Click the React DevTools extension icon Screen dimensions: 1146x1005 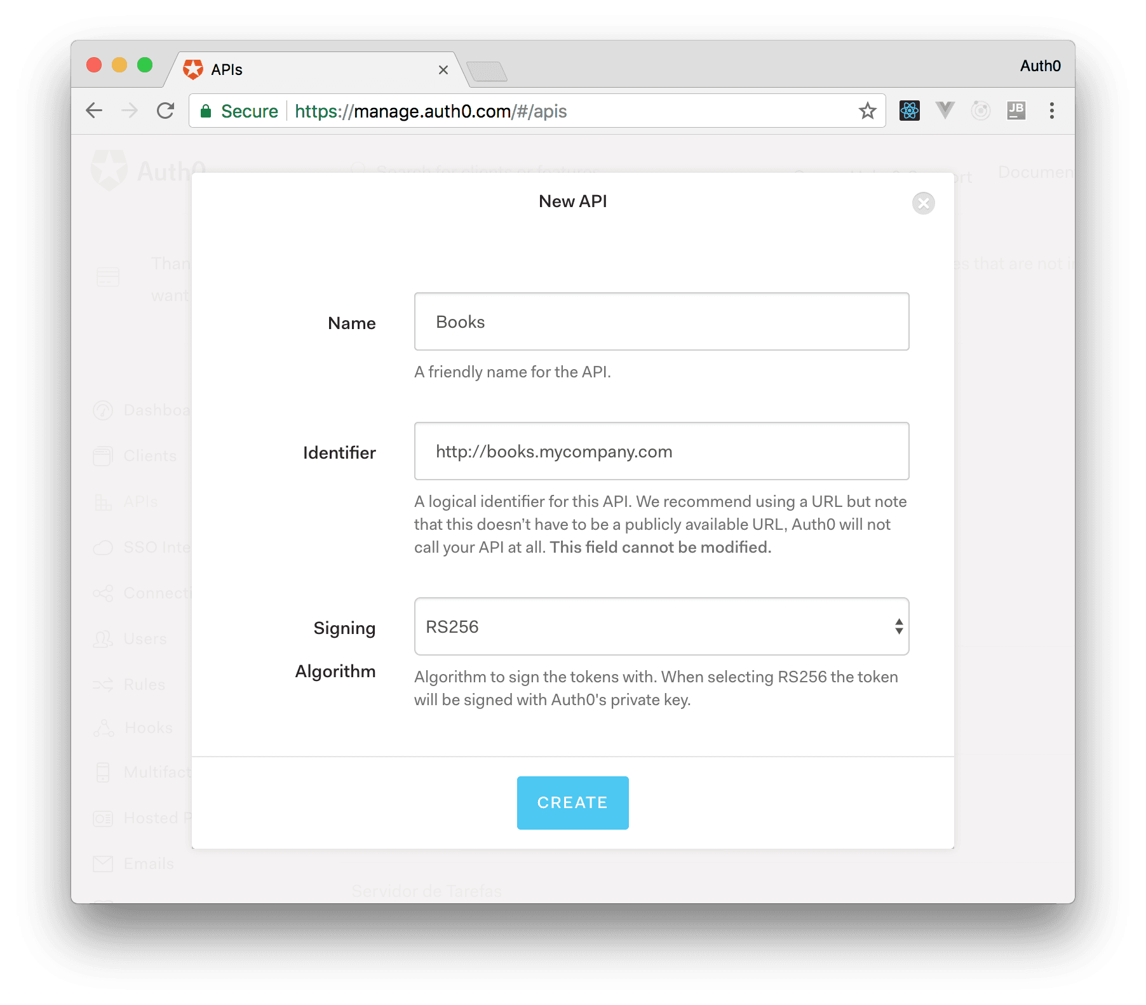point(909,111)
